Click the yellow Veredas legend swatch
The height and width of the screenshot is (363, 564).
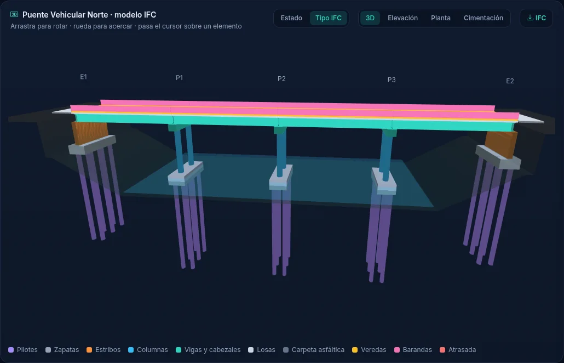click(x=355, y=350)
